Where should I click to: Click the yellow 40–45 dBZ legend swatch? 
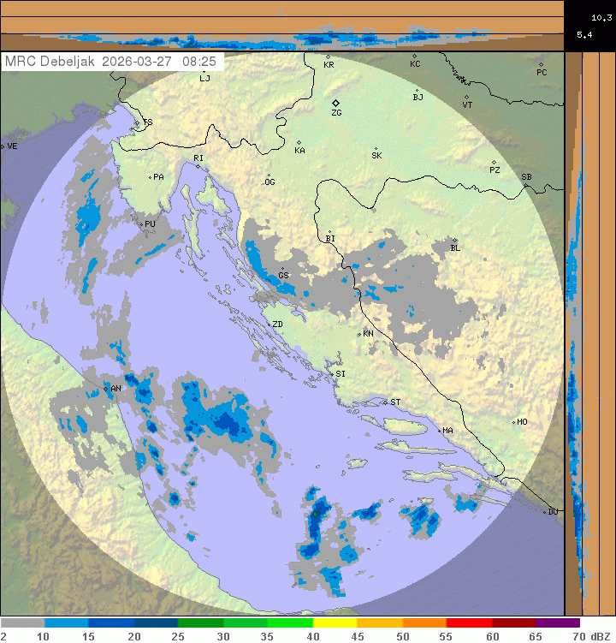pyautogui.click(x=335, y=623)
